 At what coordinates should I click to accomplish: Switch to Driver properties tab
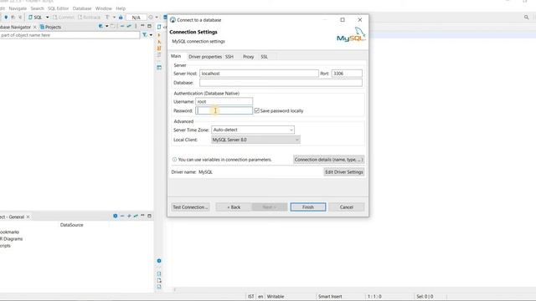pos(205,57)
